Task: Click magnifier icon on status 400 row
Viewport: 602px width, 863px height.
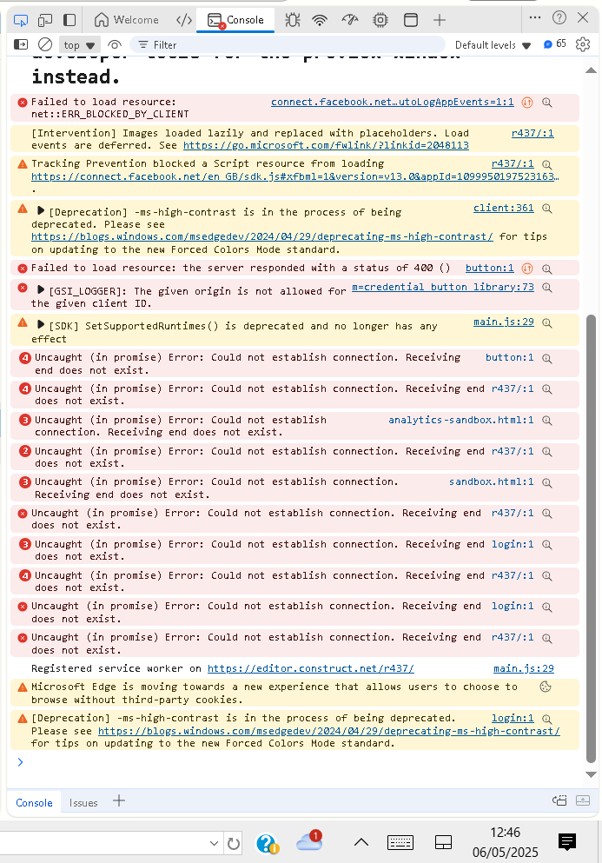Action: click(547, 269)
